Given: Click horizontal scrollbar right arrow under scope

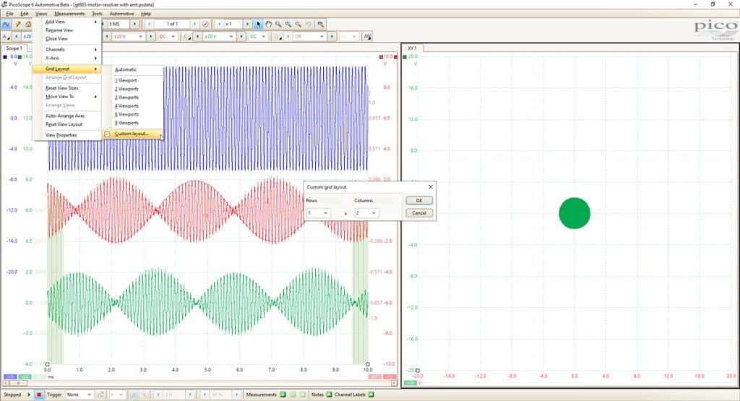Looking at the screenshot, I should tap(394, 383).
